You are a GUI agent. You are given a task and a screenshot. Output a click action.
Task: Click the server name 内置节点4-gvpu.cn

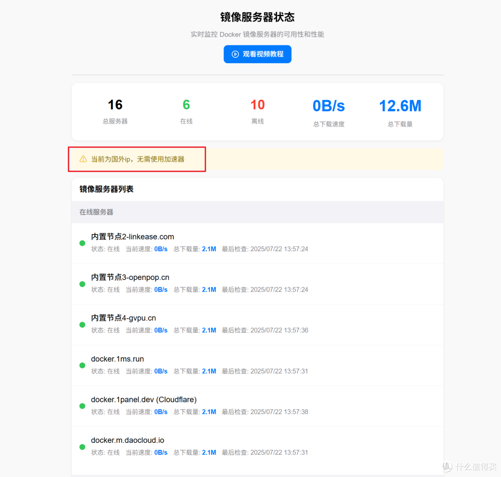(123, 318)
